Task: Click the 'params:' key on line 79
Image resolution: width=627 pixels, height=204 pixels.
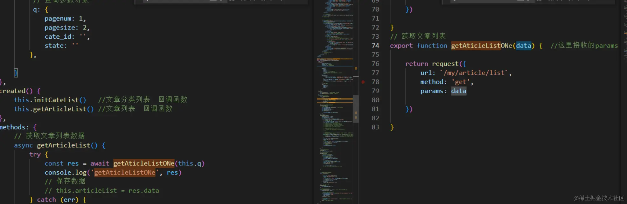Action: point(434,91)
